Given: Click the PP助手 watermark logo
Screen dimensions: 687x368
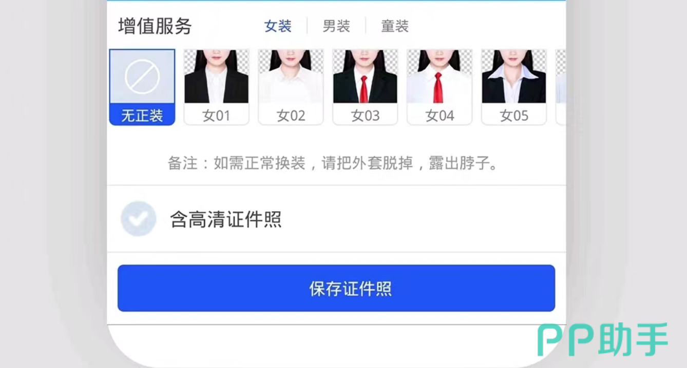Looking at the screenshot, I should [603, 339].
